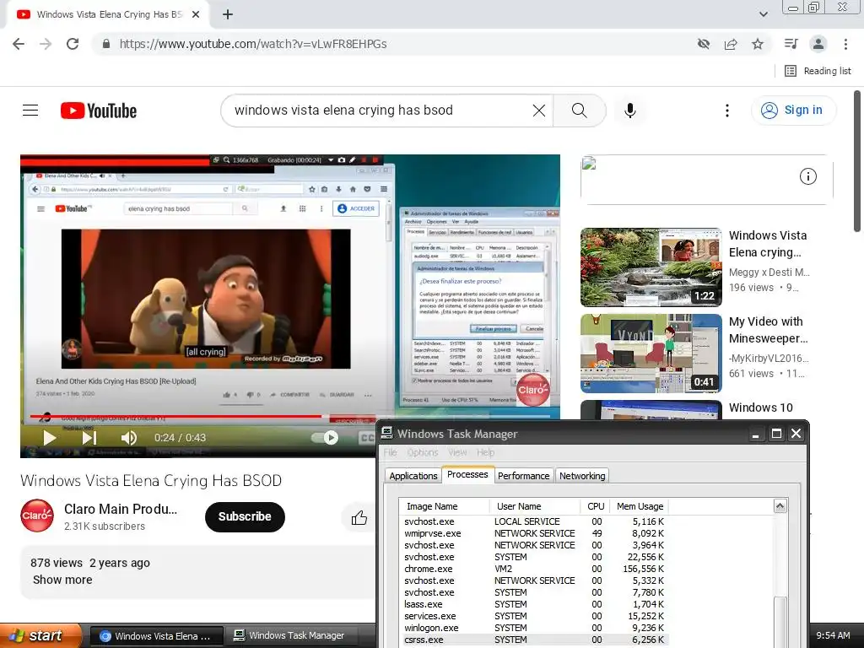Switch to Windows Vista Elena taskbar button

coord(156,636)
